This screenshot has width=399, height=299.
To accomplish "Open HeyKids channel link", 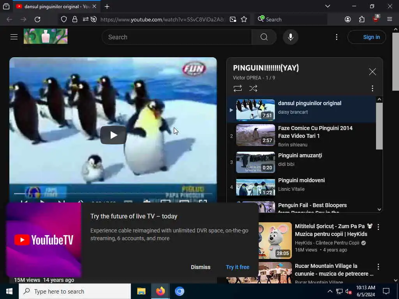I will click(x=327, y=243).
